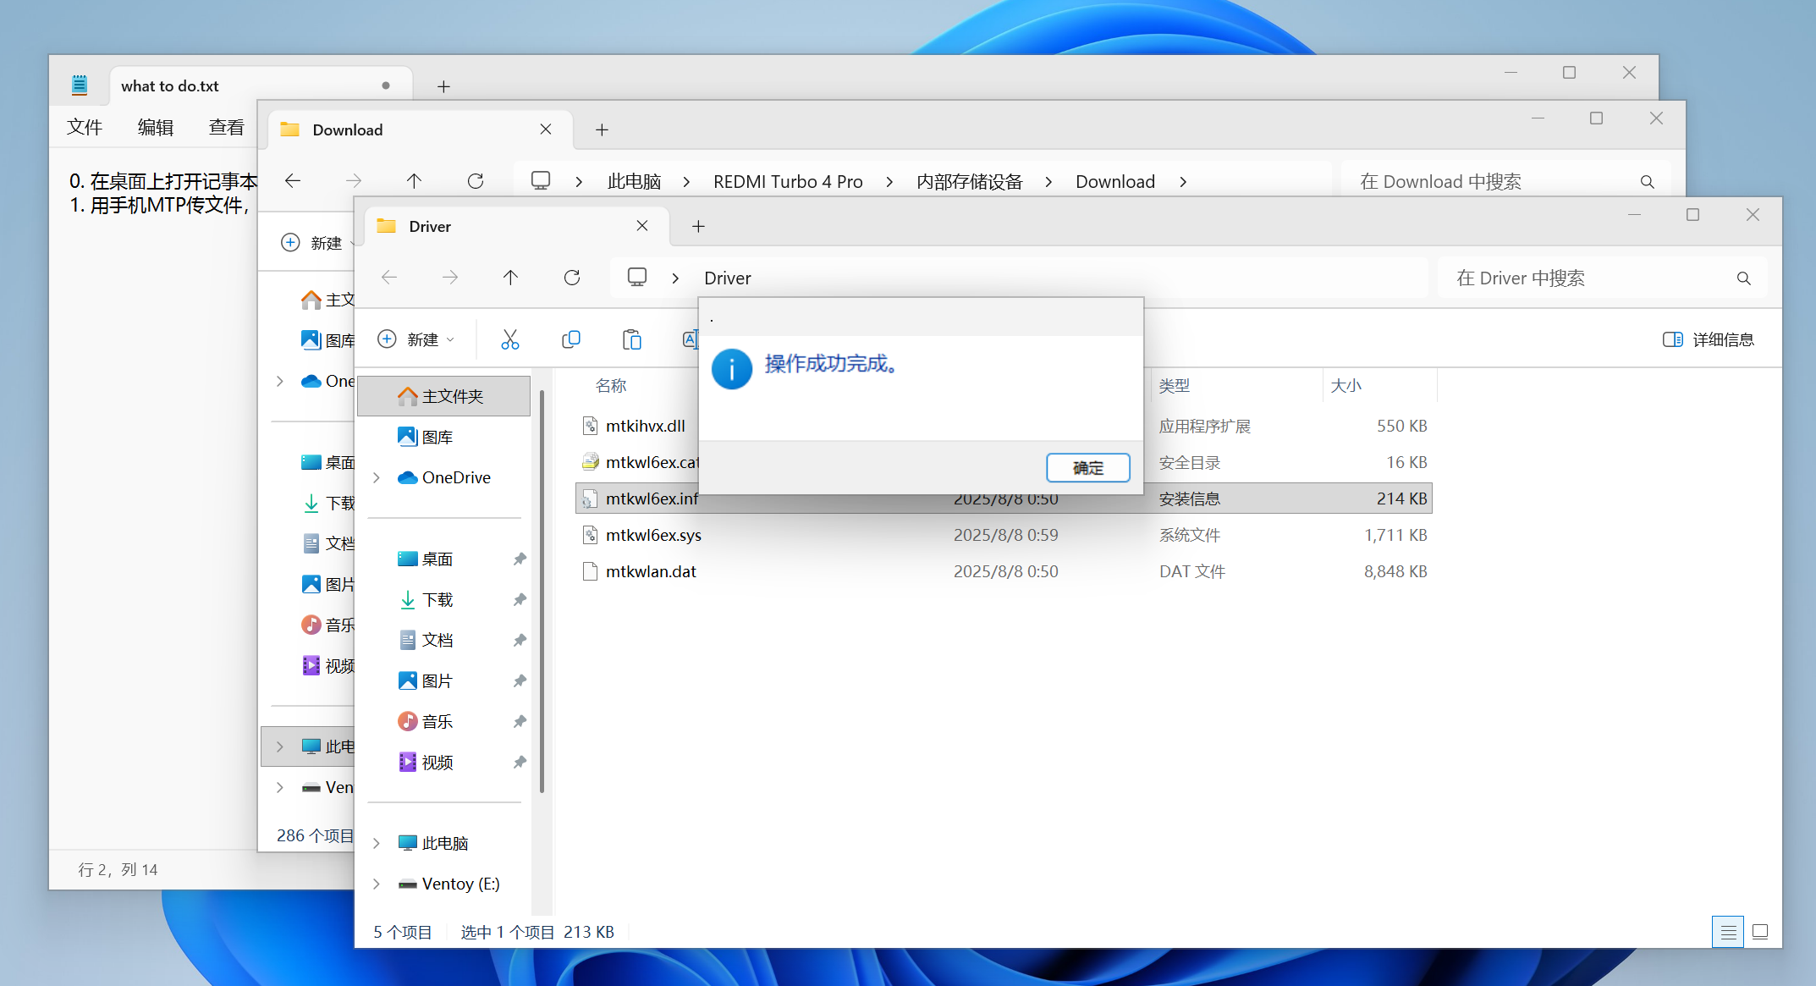Image resolution: width=1816 pixels, height=986 pixels.
Task: Select the mtkwl6ex.sys file
Action: [653, 535]
